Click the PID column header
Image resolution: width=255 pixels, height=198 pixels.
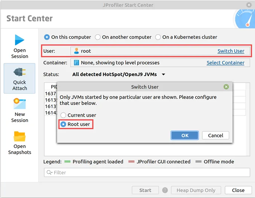tap(53, 87)
